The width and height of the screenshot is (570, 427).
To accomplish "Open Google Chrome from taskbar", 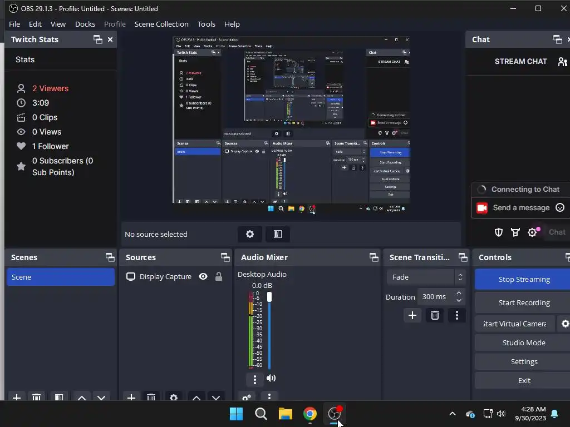I will 309,414.
